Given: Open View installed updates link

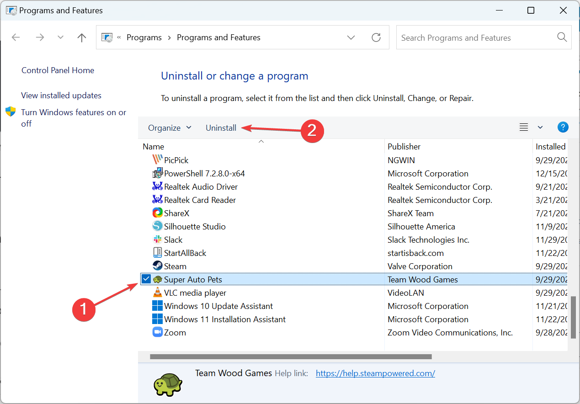Looking at the screenshot, I should pyautogui.click(x=61, y=96).
